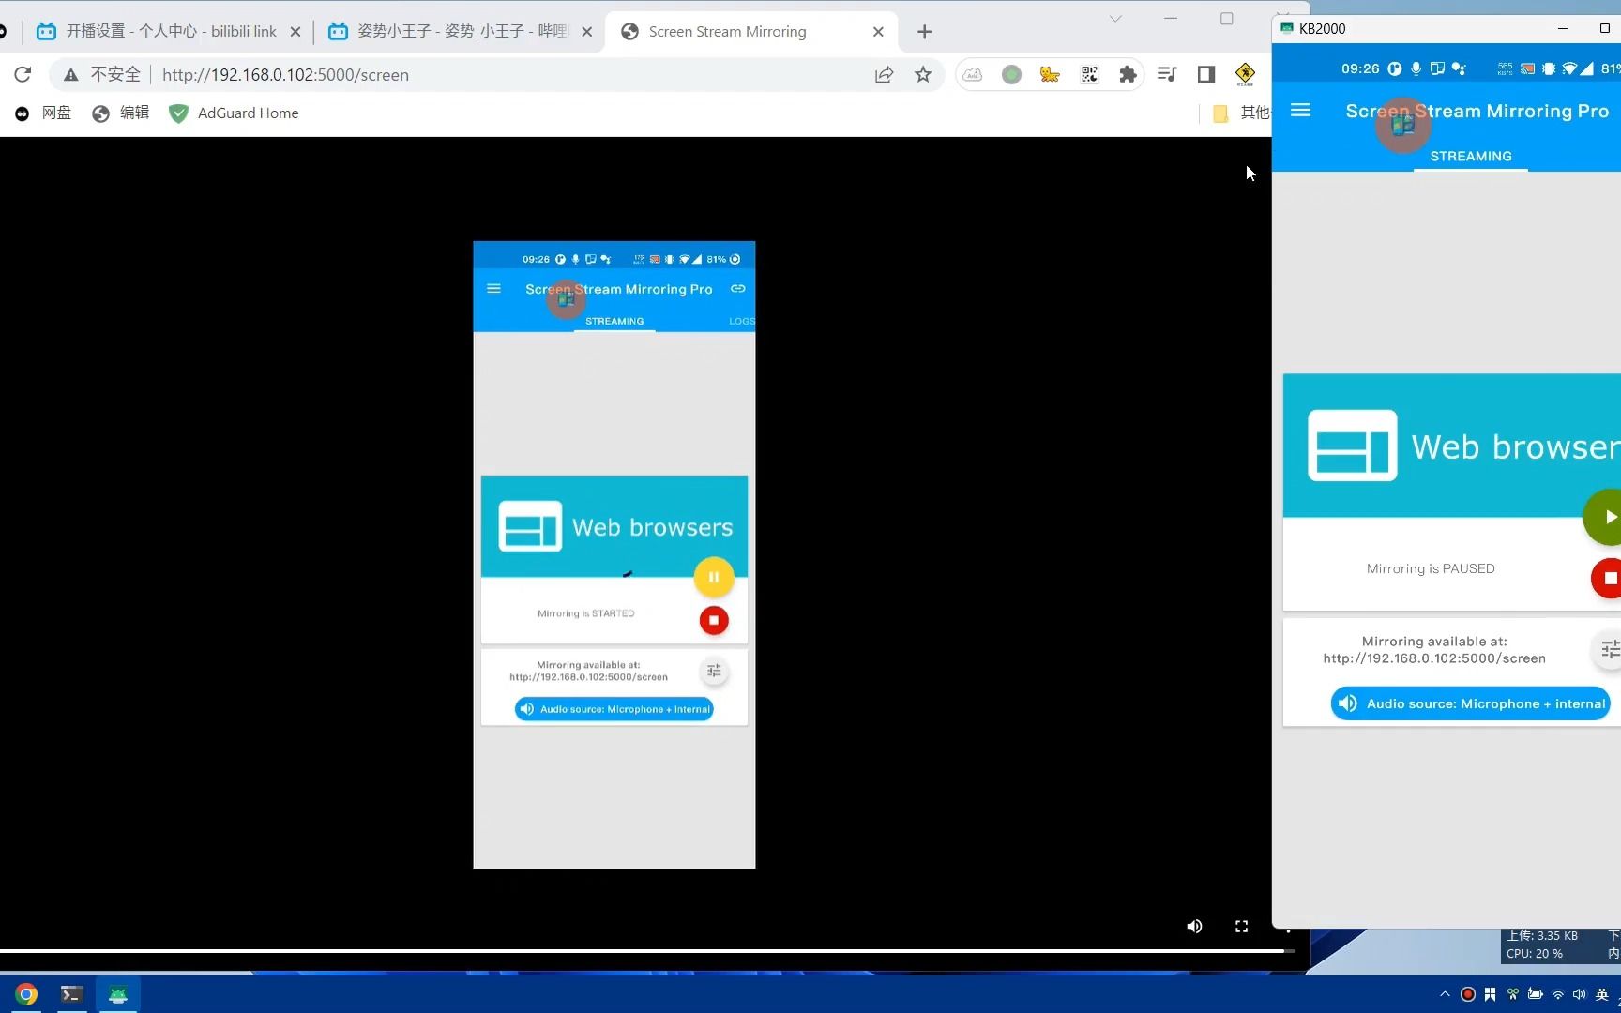Open Chrome media controls

(1167, 74)
